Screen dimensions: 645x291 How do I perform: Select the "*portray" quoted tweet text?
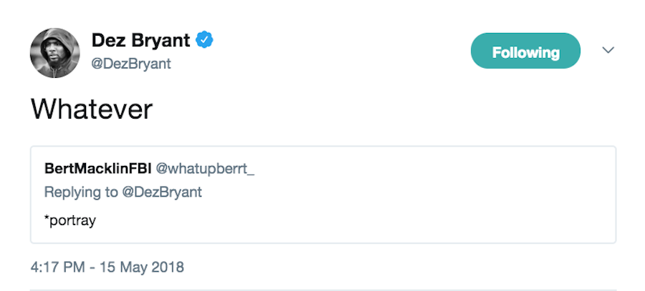(x=70, y=220)
